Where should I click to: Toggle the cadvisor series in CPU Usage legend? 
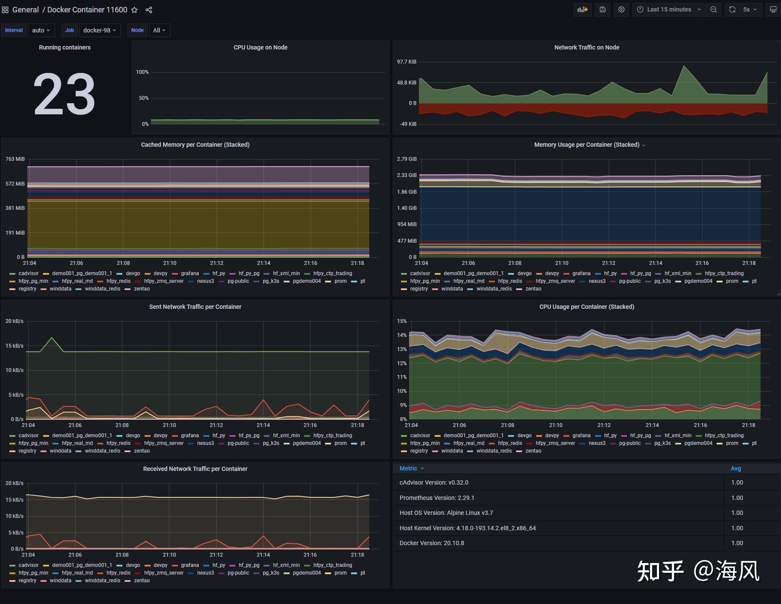point(420,435)
